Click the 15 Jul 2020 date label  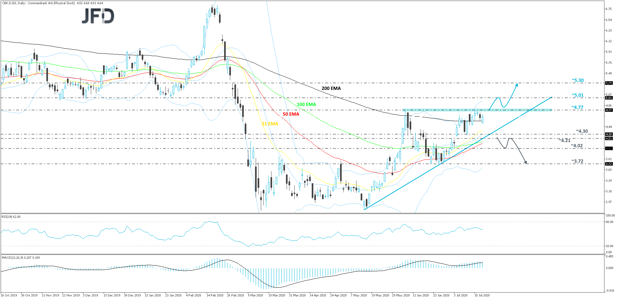coord(482,295)
